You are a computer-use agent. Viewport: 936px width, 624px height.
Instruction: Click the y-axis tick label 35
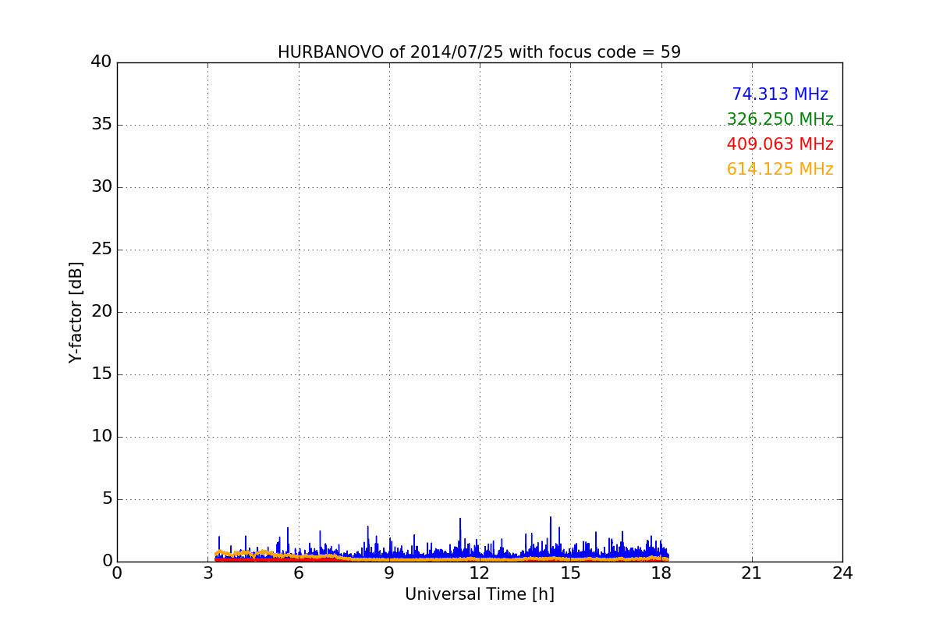coord(101,125)
